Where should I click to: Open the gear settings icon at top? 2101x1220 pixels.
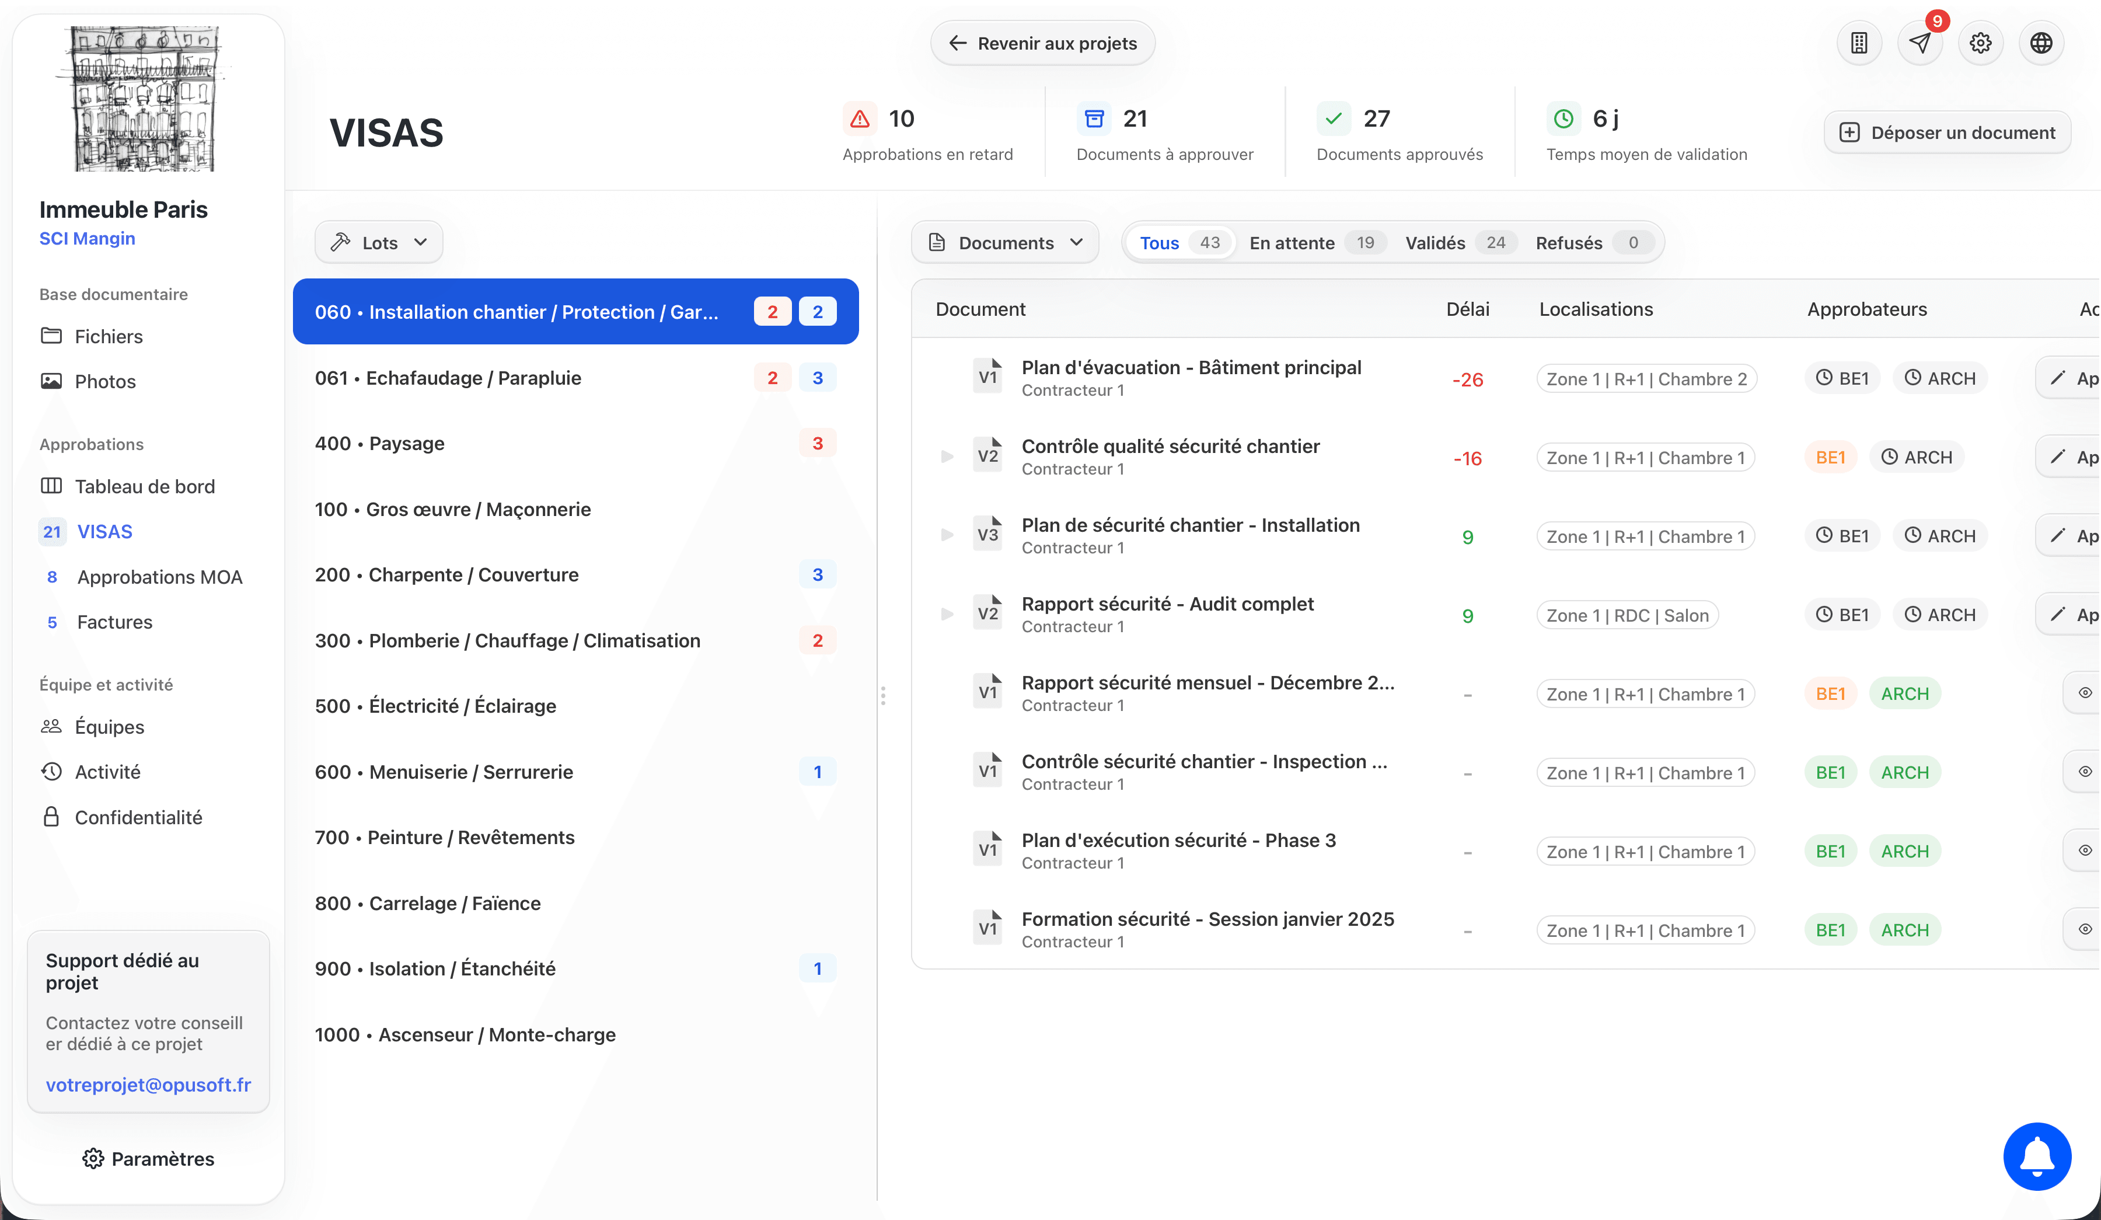[1980, 43]
